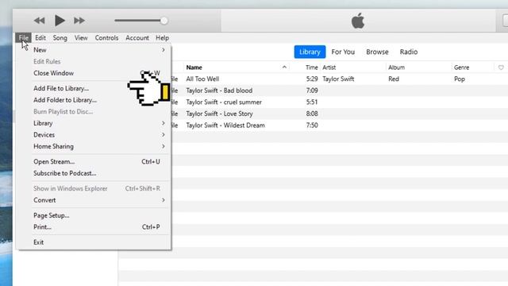Sort by the Name column header
This screenshot has width=508, height=286.
194,68
